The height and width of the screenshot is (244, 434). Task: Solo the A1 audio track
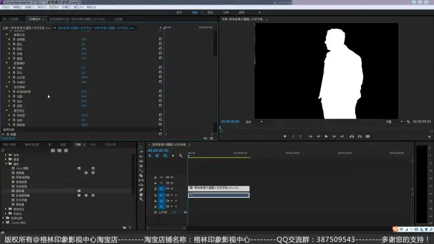(x=176, y=195)
